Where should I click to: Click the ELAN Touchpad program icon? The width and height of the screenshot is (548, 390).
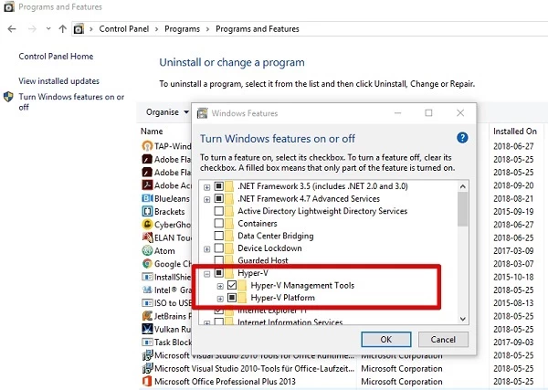[147, 237]
